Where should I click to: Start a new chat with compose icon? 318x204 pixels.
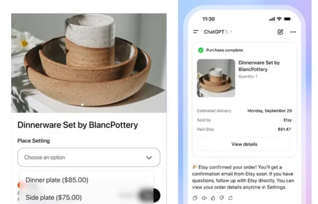click(x=280, y=32)
